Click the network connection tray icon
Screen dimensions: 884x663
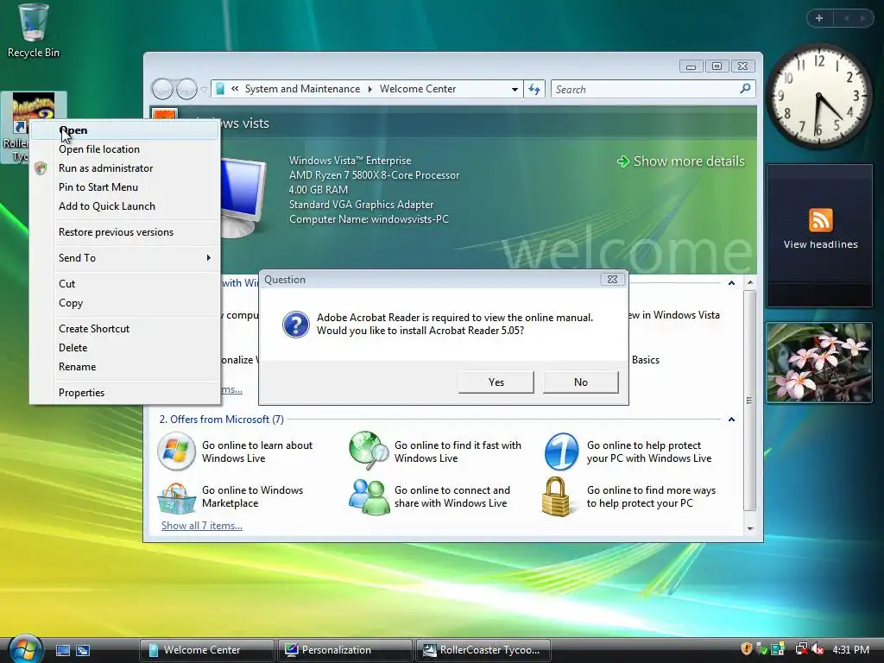800,649
